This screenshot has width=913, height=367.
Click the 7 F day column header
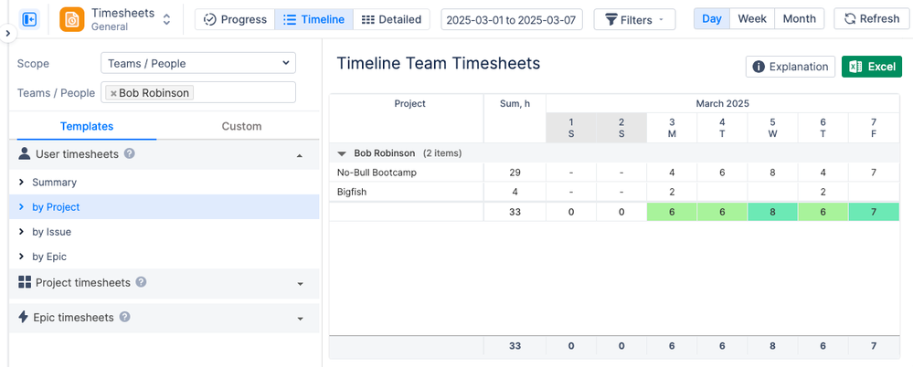coord(874,128)
